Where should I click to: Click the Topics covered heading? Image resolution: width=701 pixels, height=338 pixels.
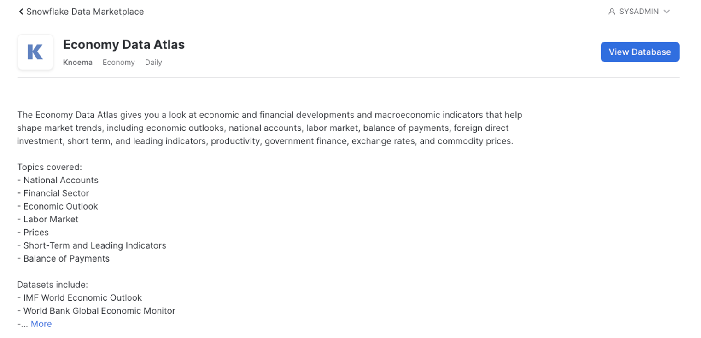click(x=49, y=167)
